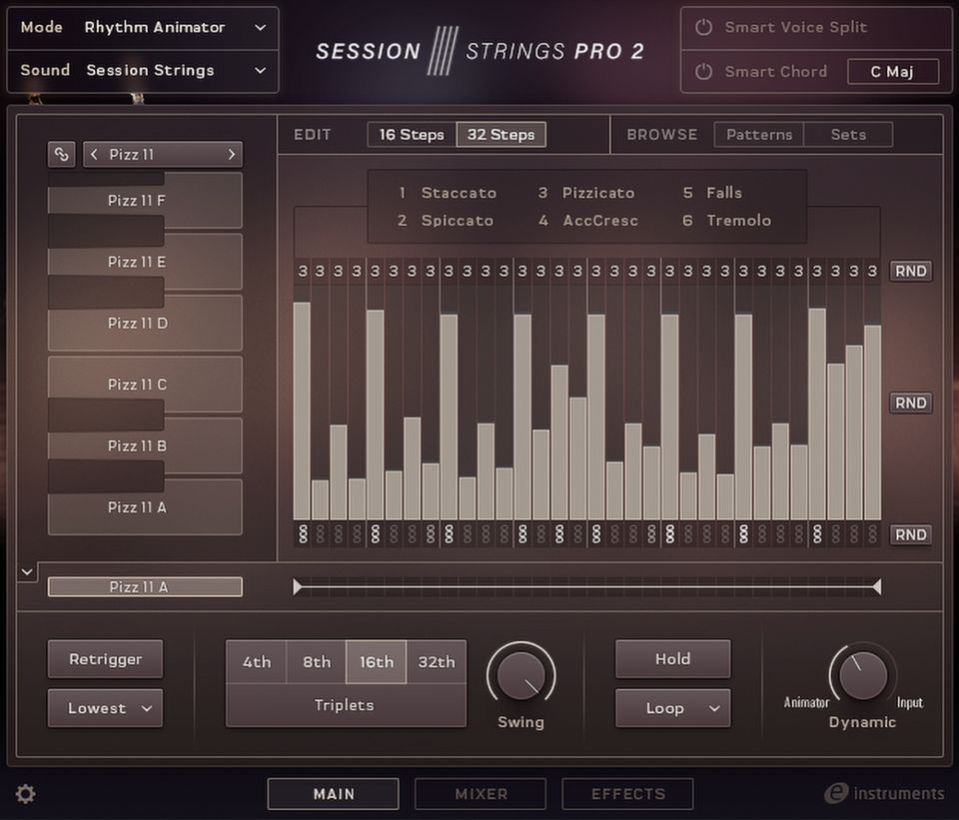Viewport: 959px width, 820px height.
Task: Open the Sound Session Strings dropdown
Action: [143, 71]
